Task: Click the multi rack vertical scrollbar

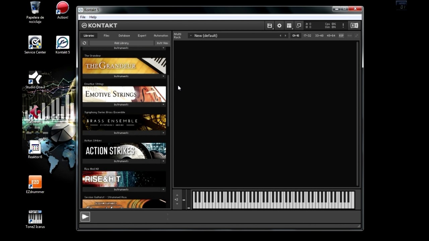Action: point(357,113)
